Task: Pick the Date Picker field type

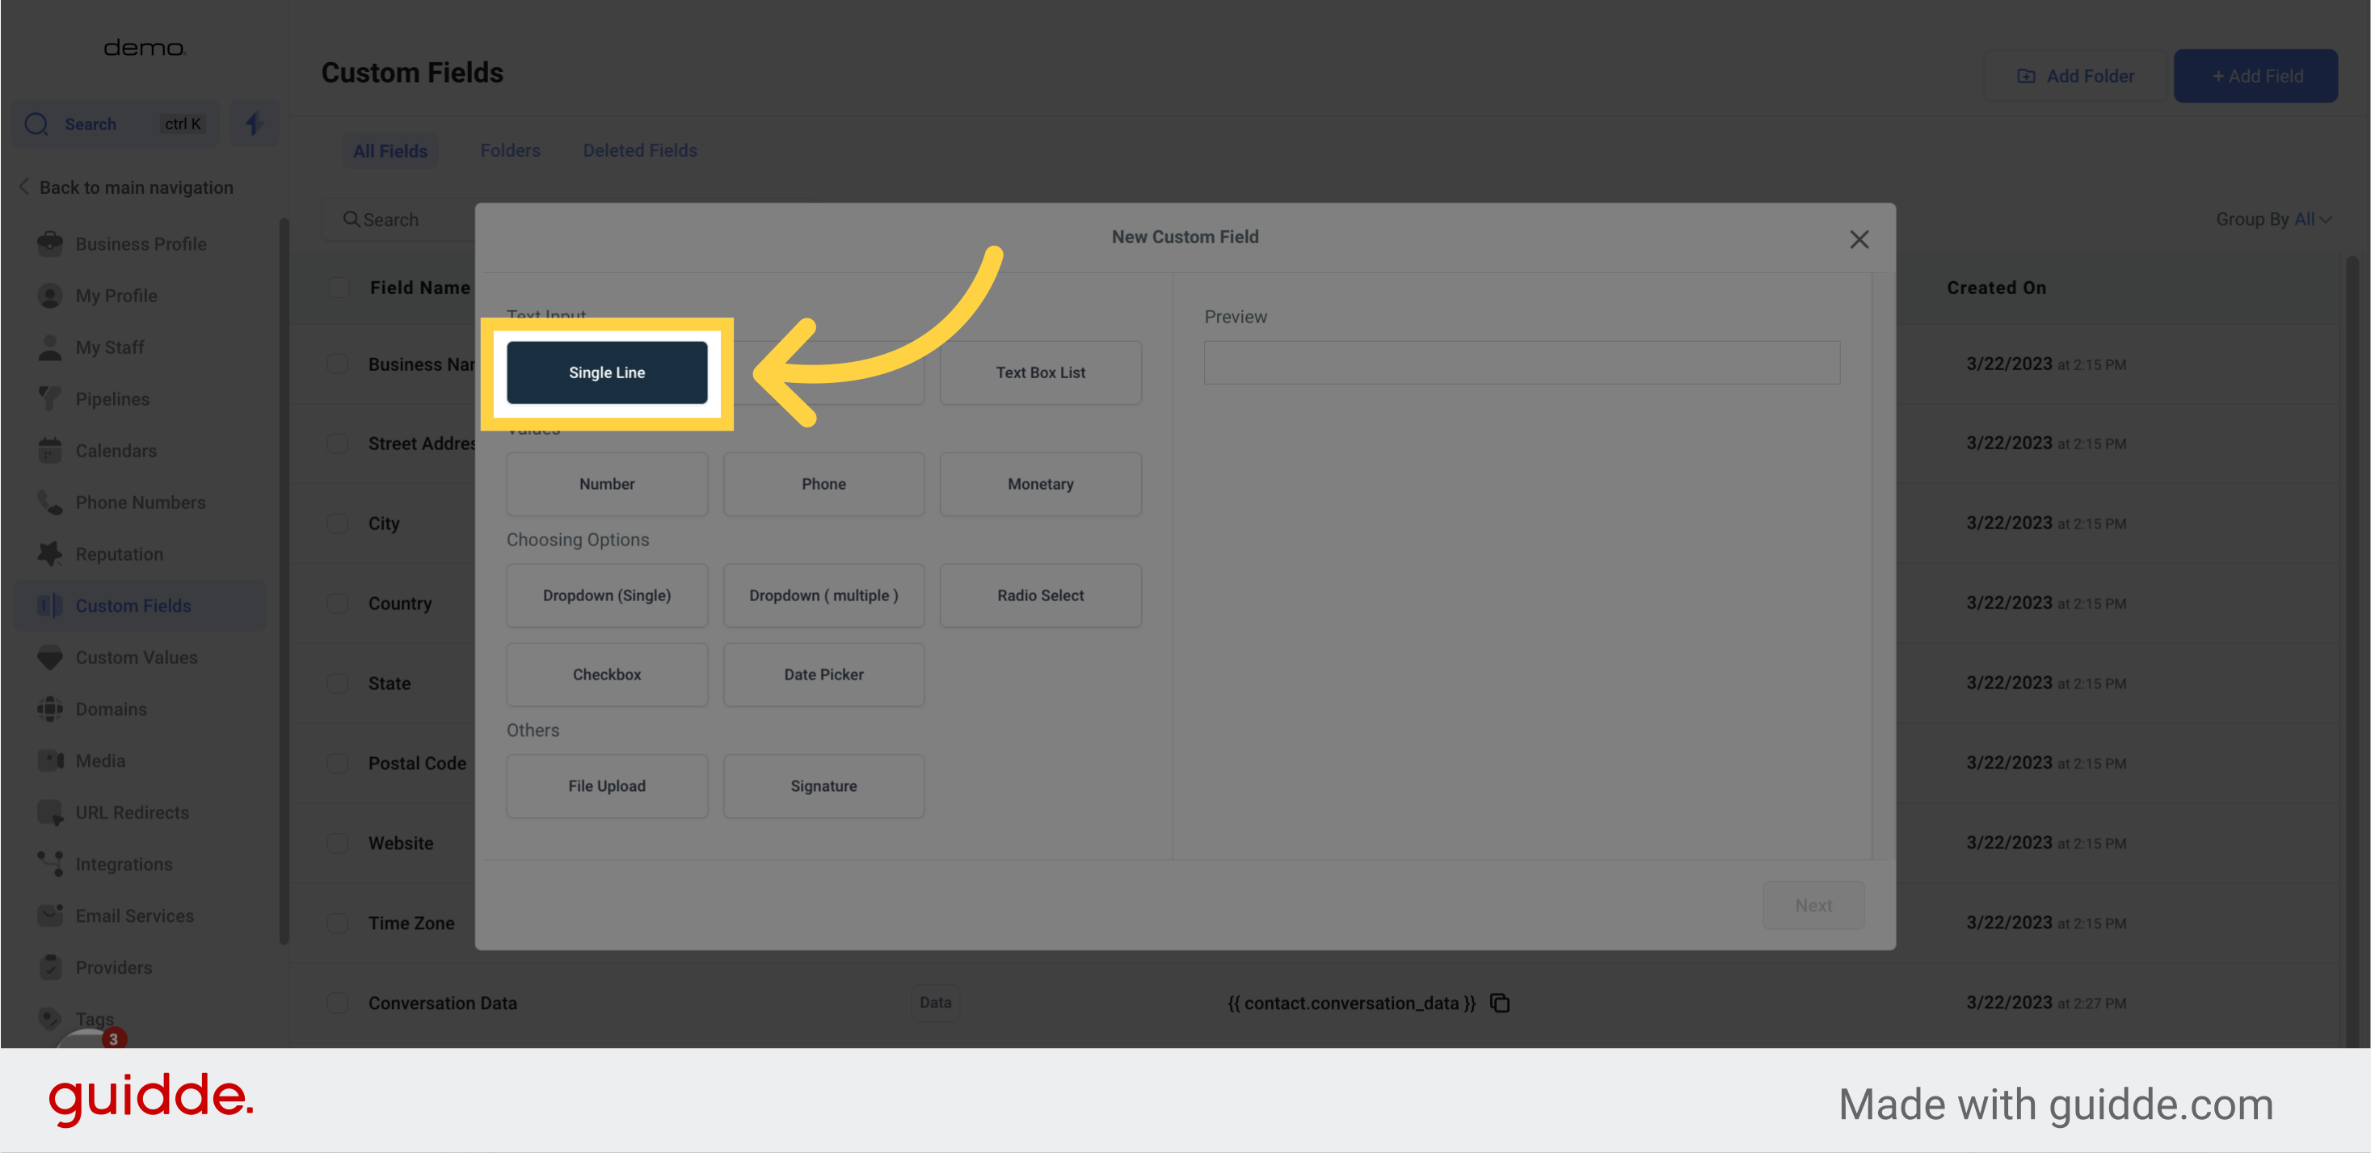Action: (x=823, y=674)
